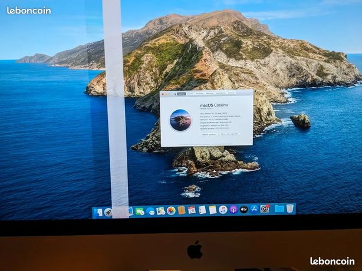Launch Music from the Dock

(223, 210)
